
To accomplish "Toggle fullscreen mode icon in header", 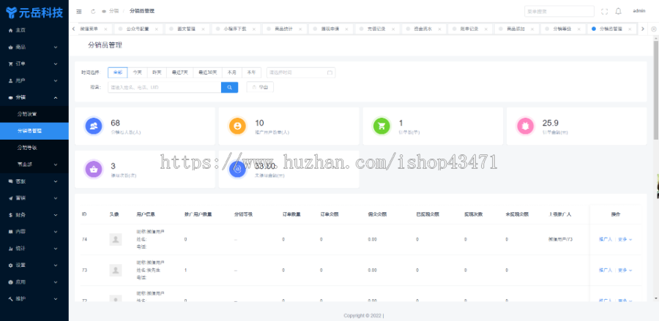I will coord(604,11).
